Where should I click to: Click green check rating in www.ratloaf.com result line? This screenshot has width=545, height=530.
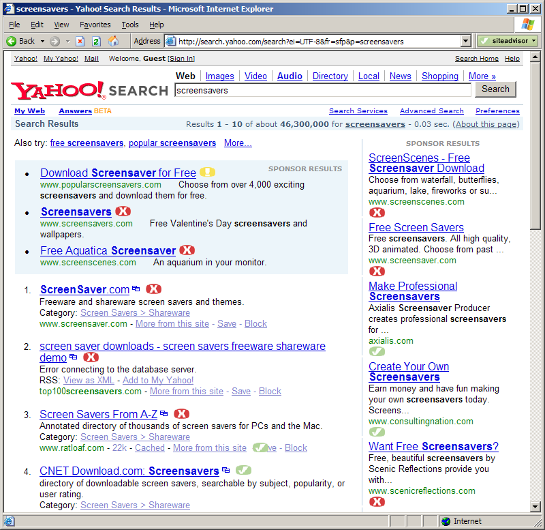(260, 447)
